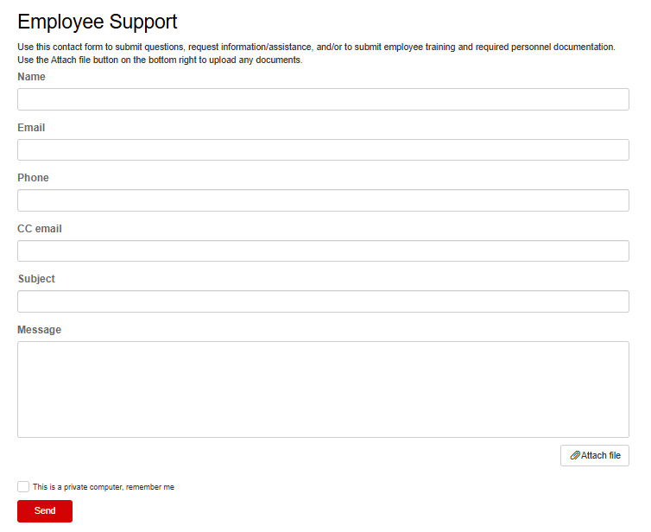Select the Phone input field
The height and width of the screenshot is (532, 651).
tap(323, 200)
